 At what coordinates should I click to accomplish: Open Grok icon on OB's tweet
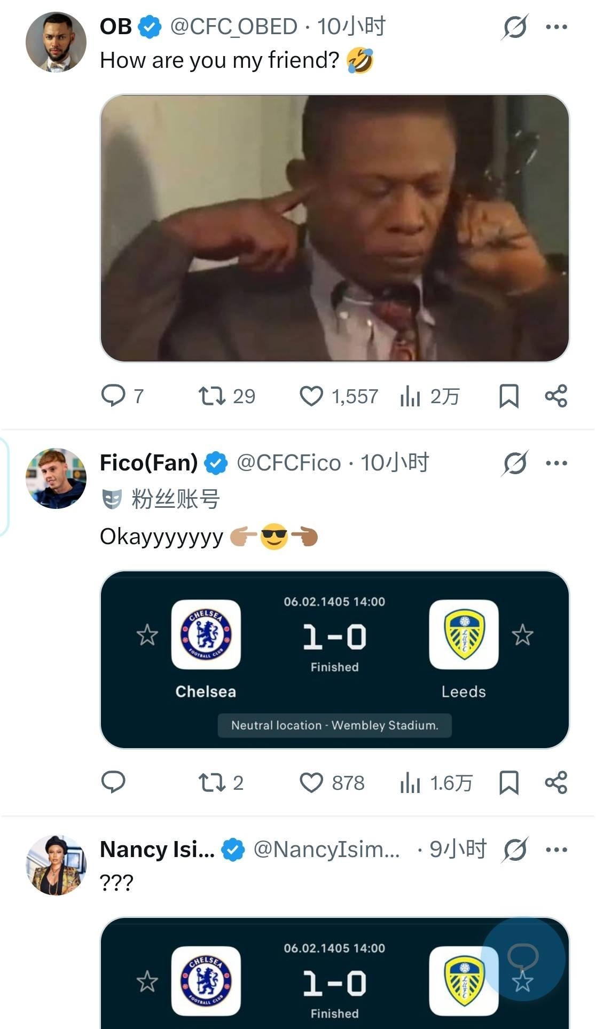[x=515, y=27]
